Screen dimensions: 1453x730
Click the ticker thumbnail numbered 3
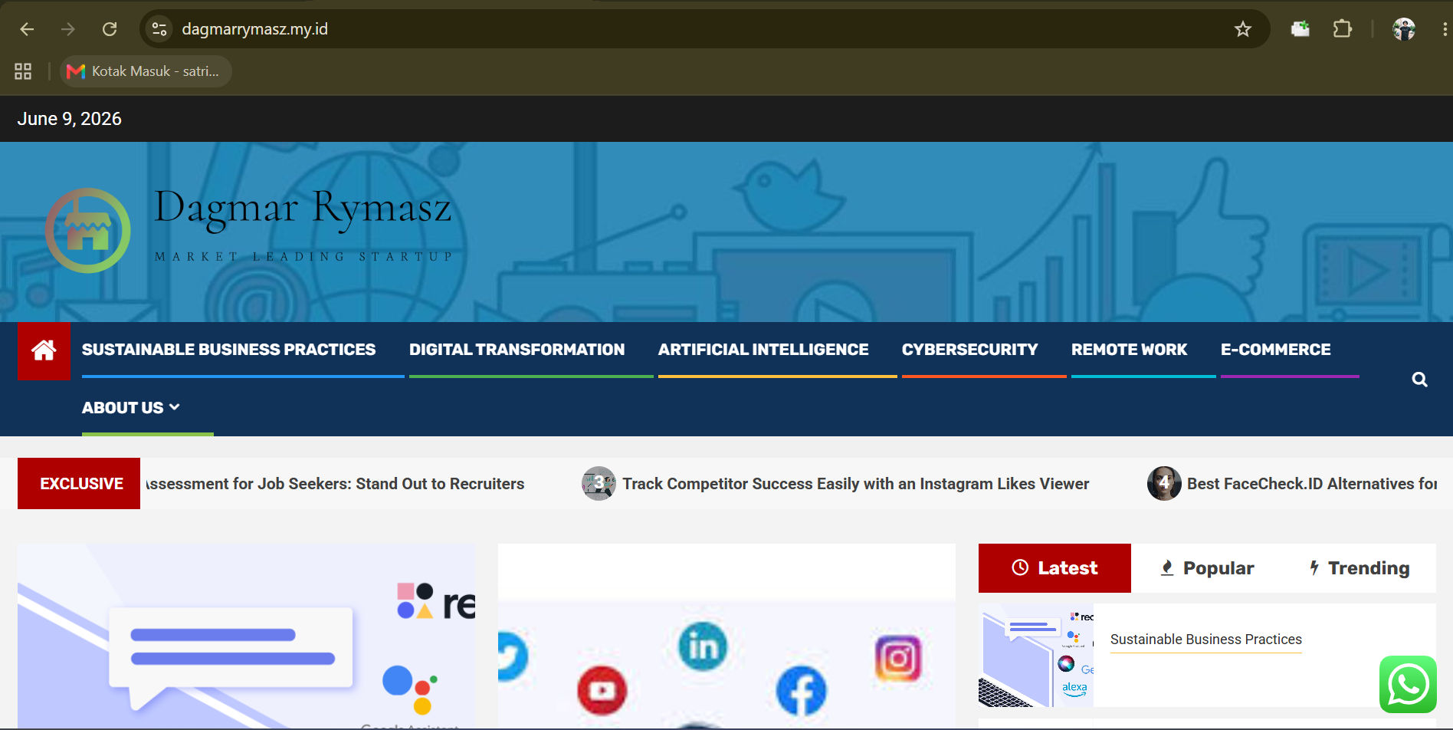(x=599, y=483)
